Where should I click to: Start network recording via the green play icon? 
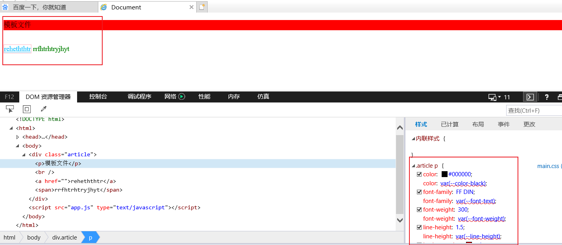point(182,96)
